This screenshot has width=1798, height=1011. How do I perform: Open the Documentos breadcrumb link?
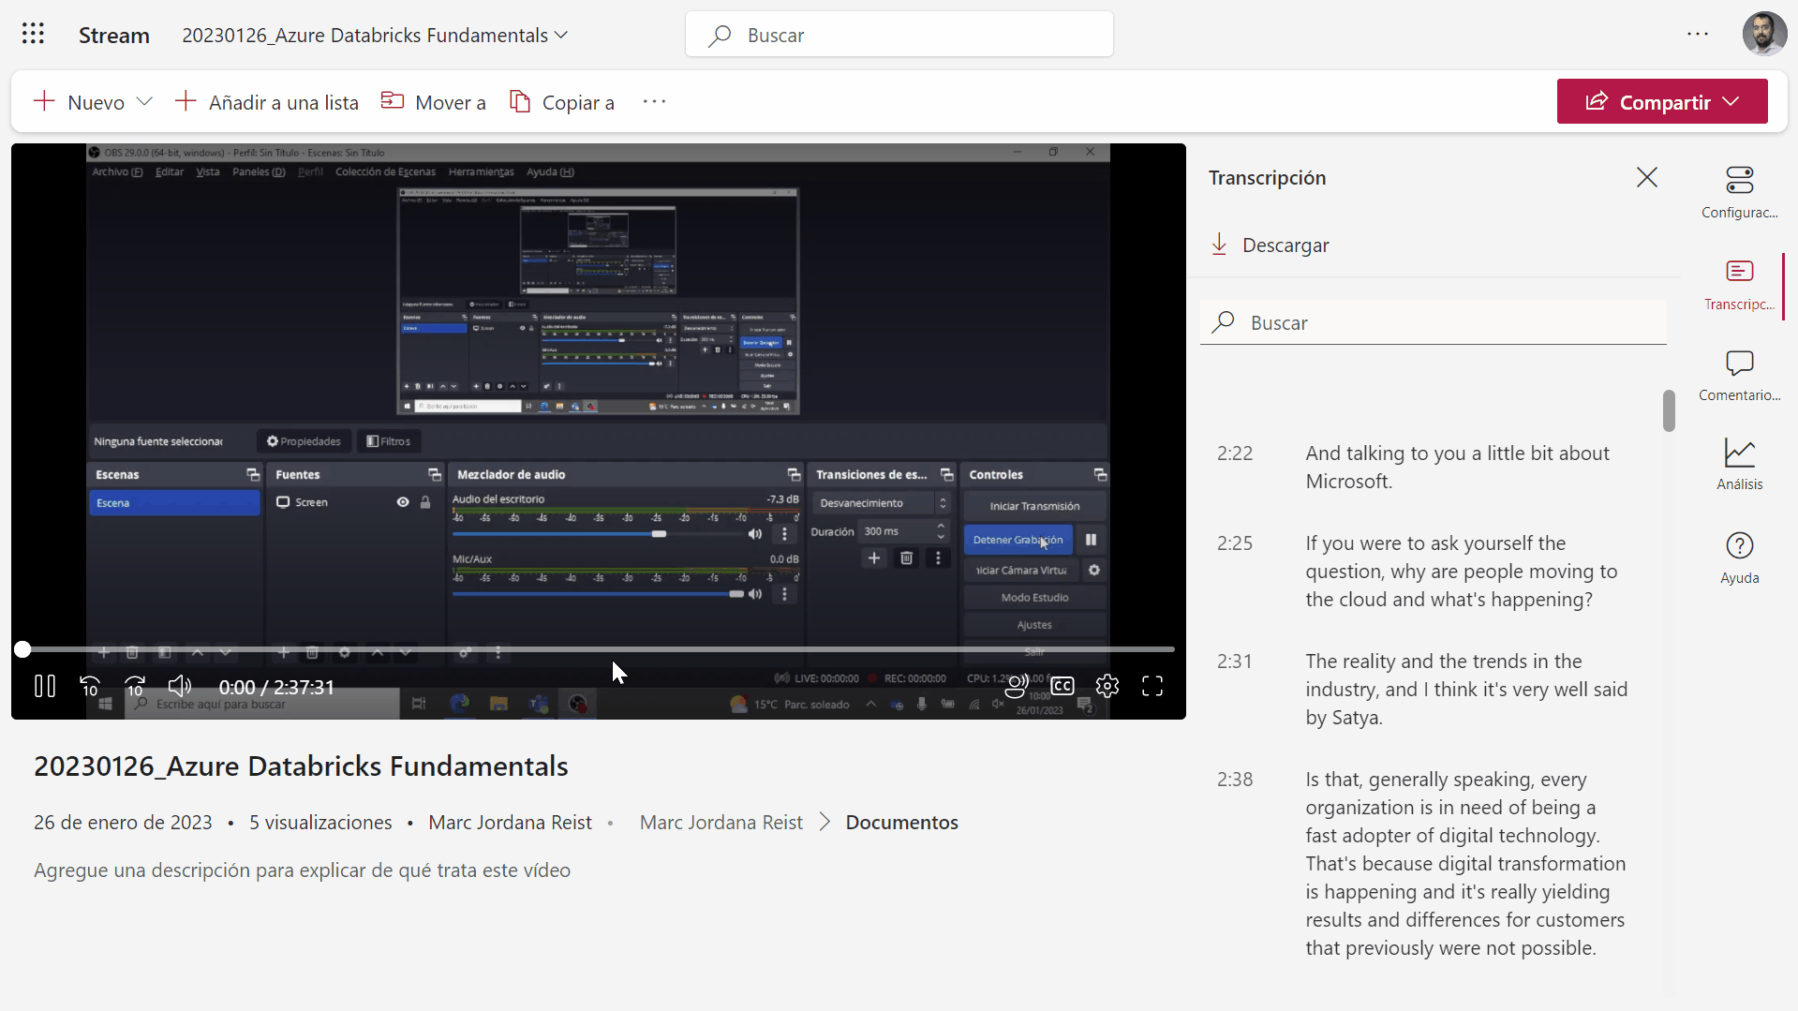901,822
